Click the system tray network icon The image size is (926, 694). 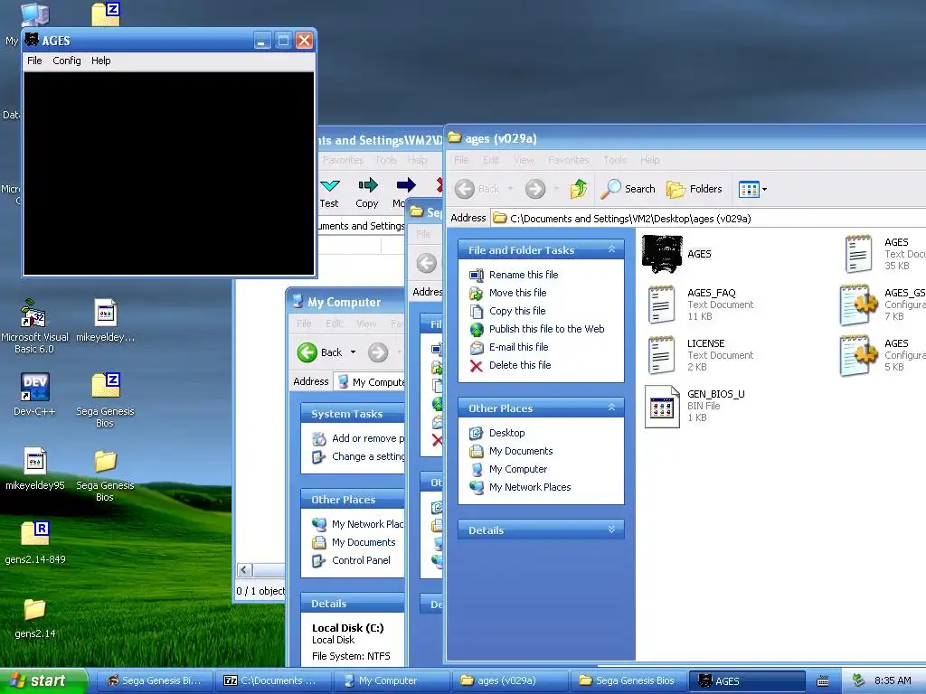[859, 680]
